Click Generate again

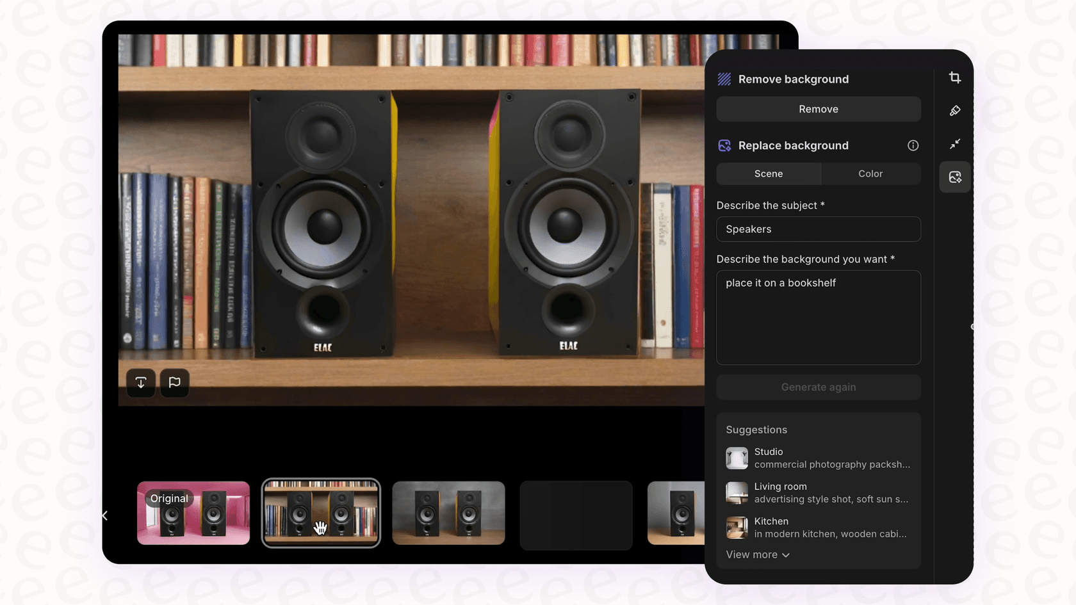[819, 387]
